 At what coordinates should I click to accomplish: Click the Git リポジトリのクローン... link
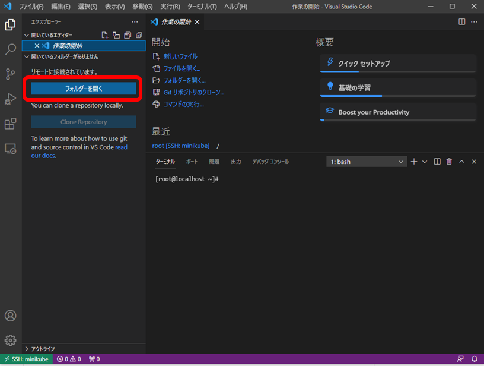194,93
